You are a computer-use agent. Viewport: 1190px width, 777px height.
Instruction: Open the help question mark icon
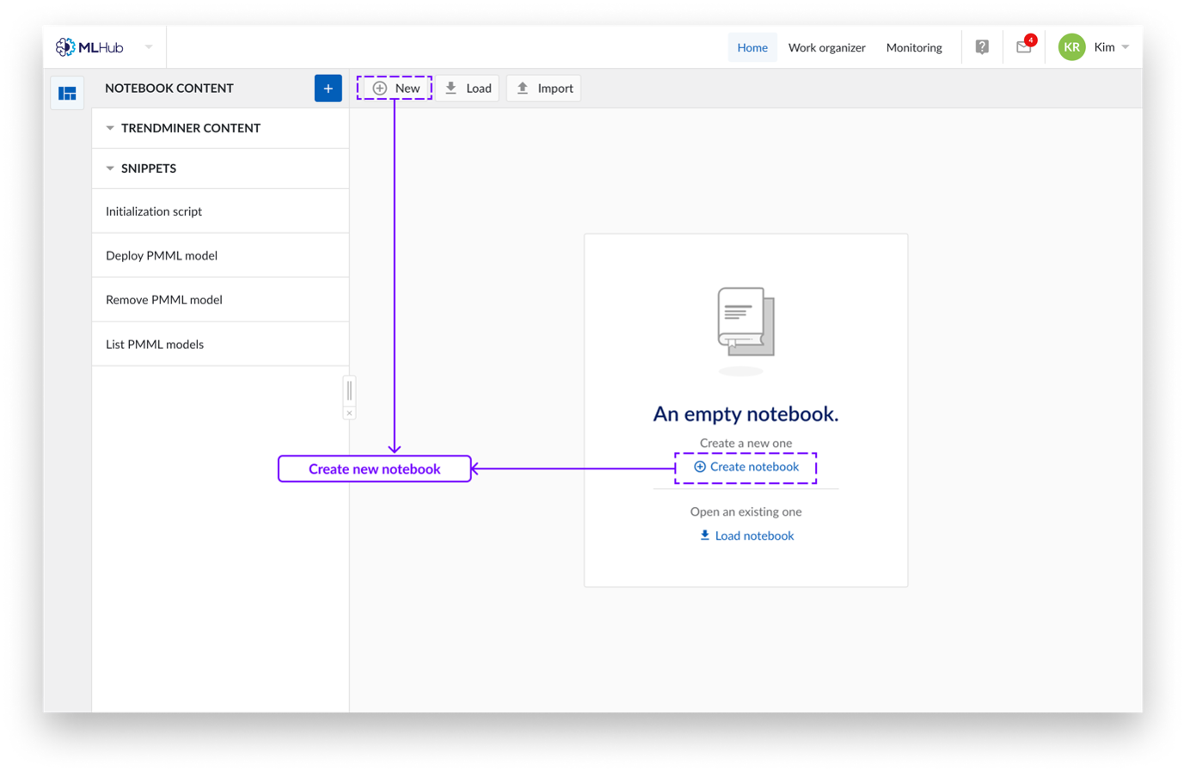pos(982,47)
